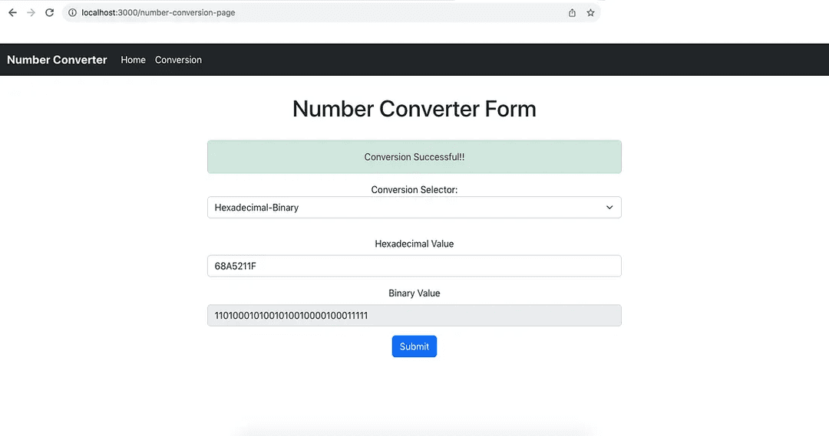The image size is (829, 436).
Task: Click the Conversion Successful alert banner
Action: click(x=414, y=157)
